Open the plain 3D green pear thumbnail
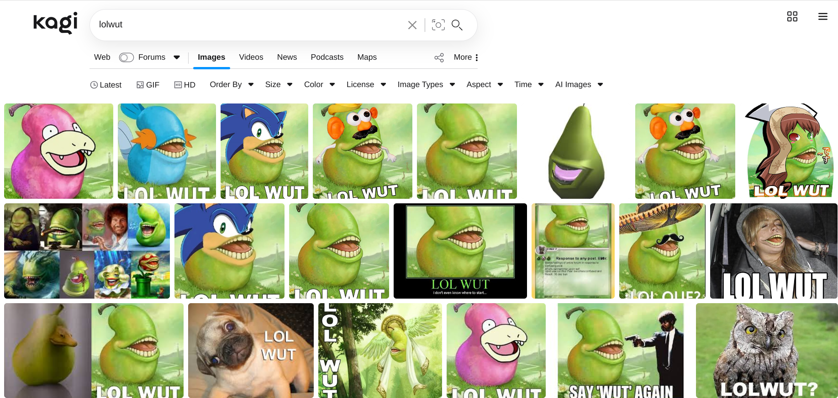Image resolution: width=838 pixels, height=398 pixels. click(x=576, y=151)
